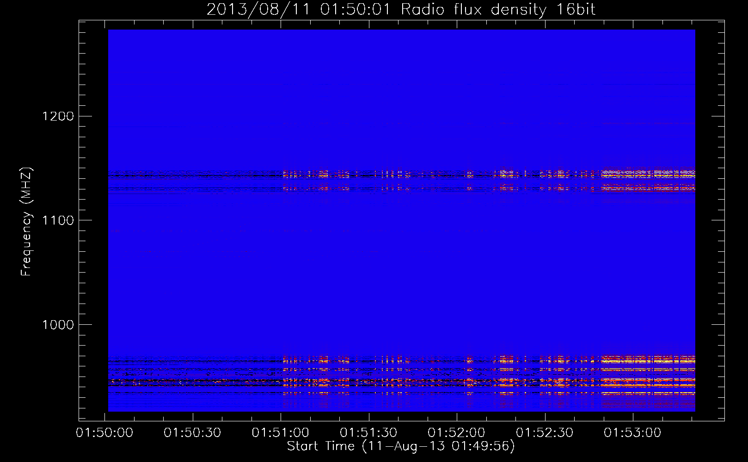Click the 01:51:30 time tick label
The image size is (748, 462).
coord(368,433)
